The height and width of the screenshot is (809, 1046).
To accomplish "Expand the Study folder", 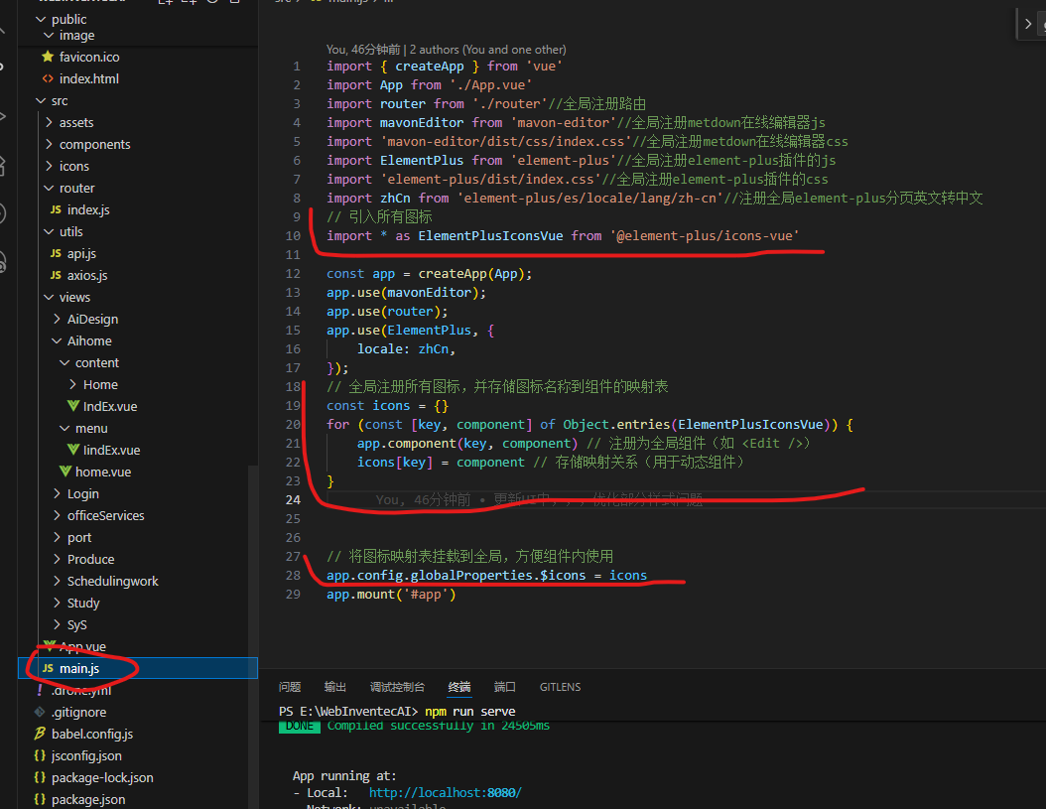I will coord(57,603).
